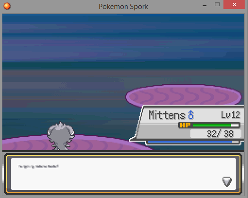Minimize the Pokemon Spork window
Viewport: 248px width, 198px height.
click(205, 6)
